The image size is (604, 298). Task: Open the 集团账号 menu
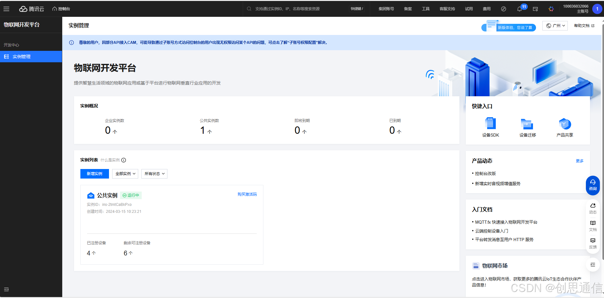coord(386,9)
